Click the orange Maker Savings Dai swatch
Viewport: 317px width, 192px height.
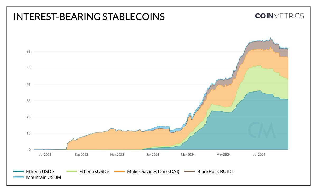(x=119, y=172)
